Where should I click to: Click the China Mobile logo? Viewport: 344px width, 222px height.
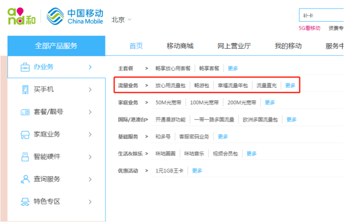pos(75,17)
